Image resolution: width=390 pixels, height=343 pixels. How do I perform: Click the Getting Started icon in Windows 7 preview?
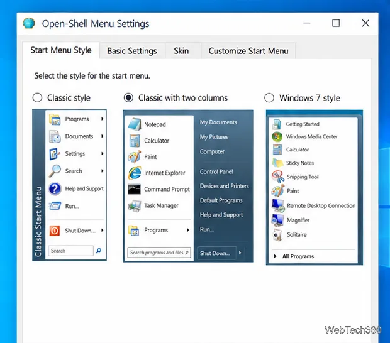click(277, 124)
